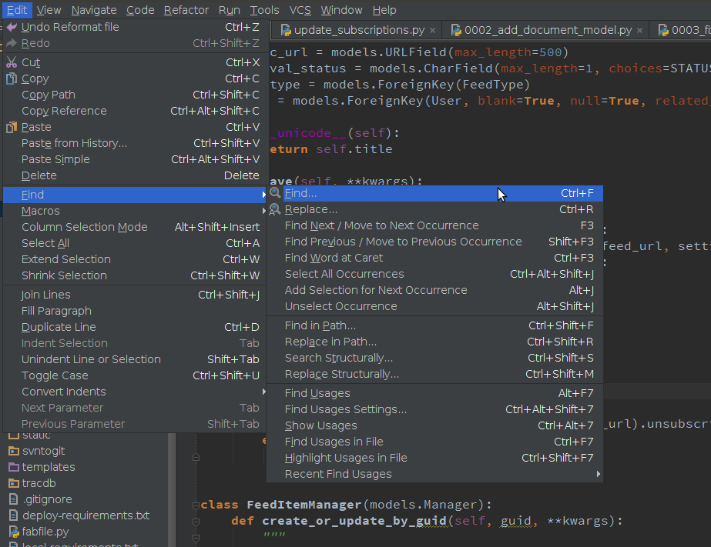Click the deploy-requirements.txt file icon
The width and height of the screenshot is (711, 547).
(x=14, y=515)
